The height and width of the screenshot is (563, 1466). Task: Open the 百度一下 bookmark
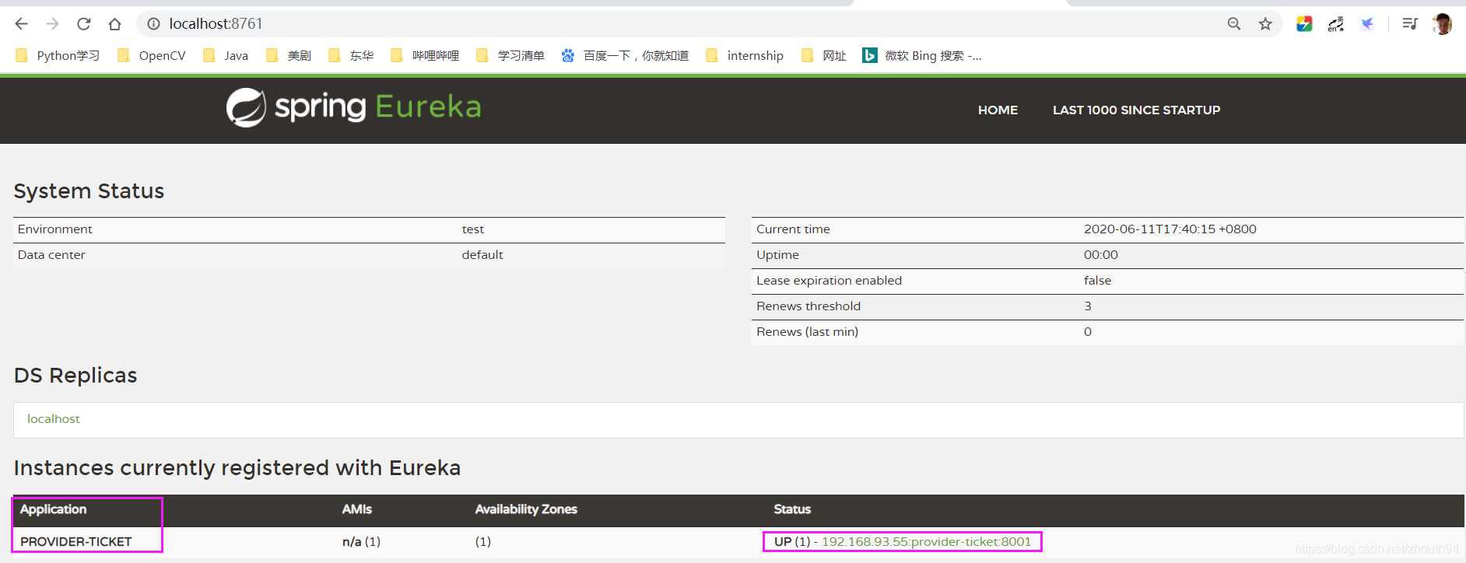click(625, 55)
